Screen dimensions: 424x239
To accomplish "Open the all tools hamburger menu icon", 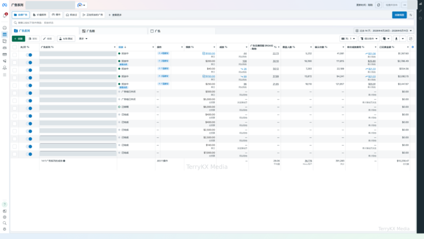I will (4, 75).
